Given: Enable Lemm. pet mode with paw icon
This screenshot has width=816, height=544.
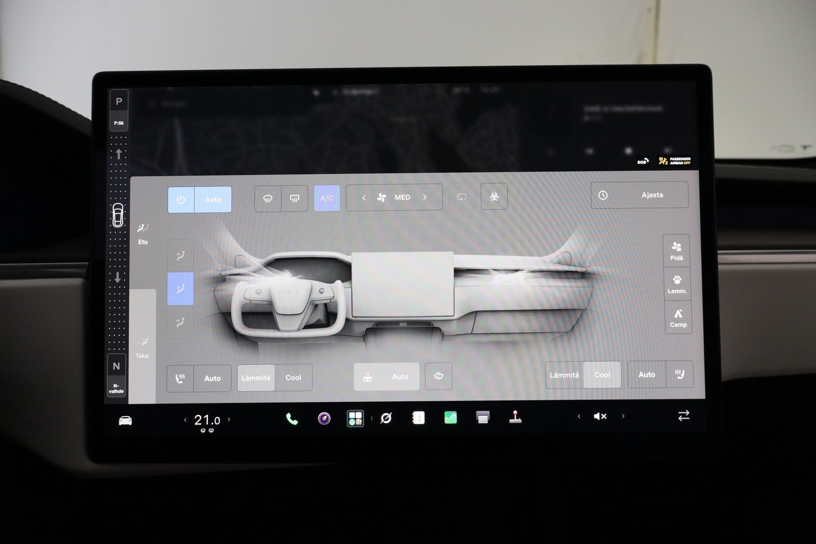Looking at the screenshot, I should coord(677,284).
